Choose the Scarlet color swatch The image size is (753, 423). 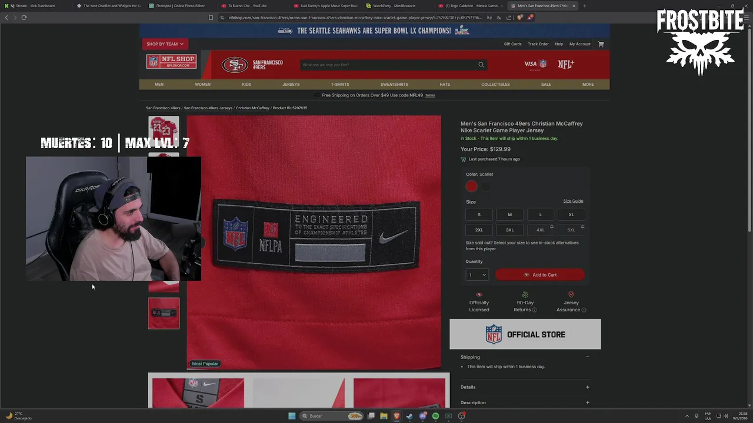pyautogui.click(x=471, y=186)
